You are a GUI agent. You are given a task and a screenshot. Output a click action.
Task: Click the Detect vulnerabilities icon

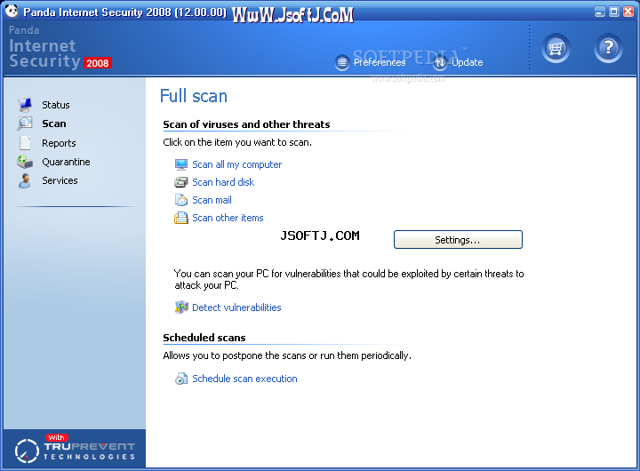(x=181, y=307)
